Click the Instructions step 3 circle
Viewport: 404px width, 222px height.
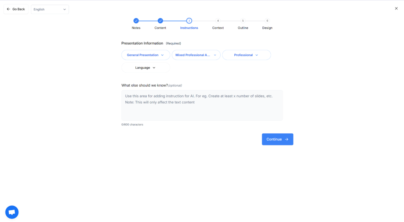189,21
